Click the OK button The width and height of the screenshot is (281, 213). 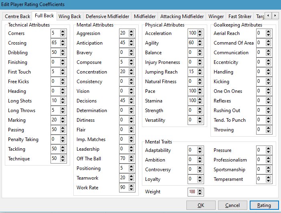tap(201, 205)
